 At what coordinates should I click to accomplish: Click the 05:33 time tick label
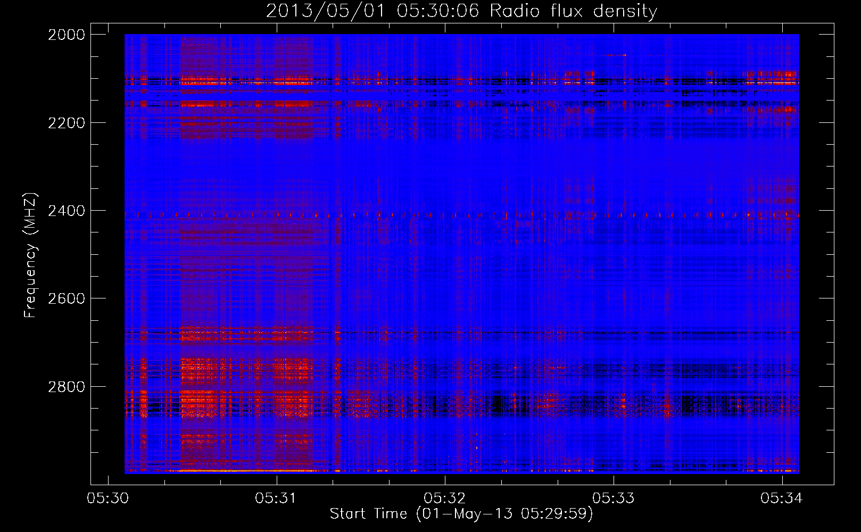pos(614,498)
